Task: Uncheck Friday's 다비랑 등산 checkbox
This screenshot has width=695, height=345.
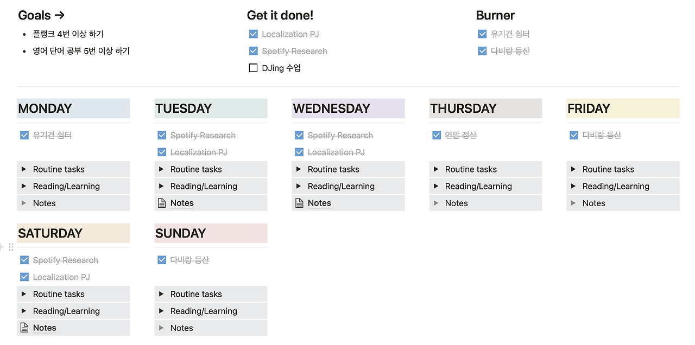Action: (x=574, y=135)
